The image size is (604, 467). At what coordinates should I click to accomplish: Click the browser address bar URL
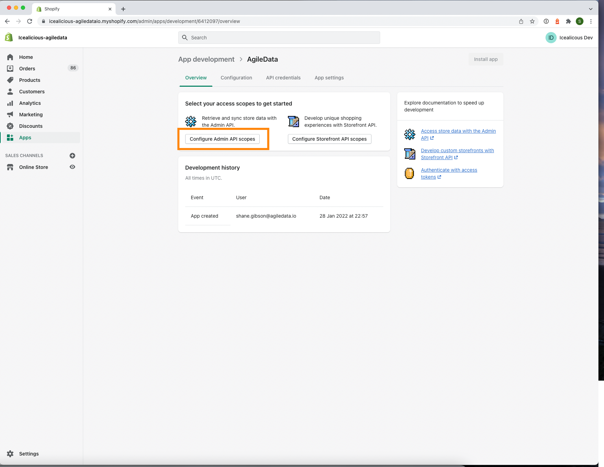click(x=144, y=21)
